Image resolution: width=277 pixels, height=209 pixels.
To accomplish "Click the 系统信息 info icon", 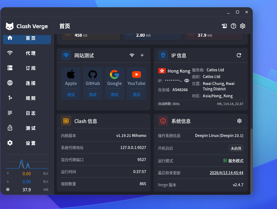I will pyautogui.click(x=163, y=121).
